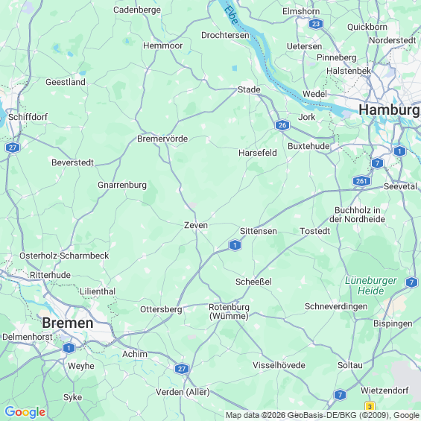Click the A27 shield near Schiffdorf

(13, 148)
